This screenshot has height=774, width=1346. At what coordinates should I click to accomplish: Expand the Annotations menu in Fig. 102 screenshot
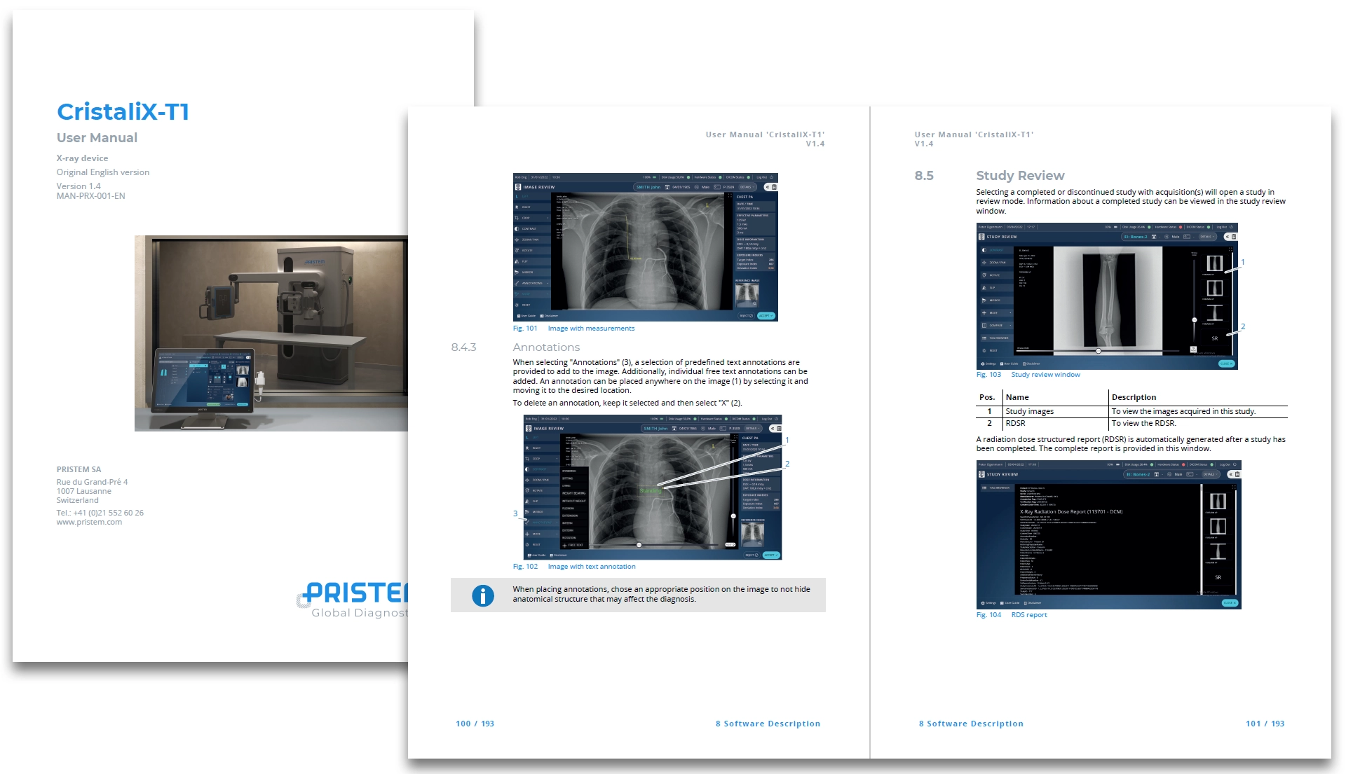[x=541, y=523]
